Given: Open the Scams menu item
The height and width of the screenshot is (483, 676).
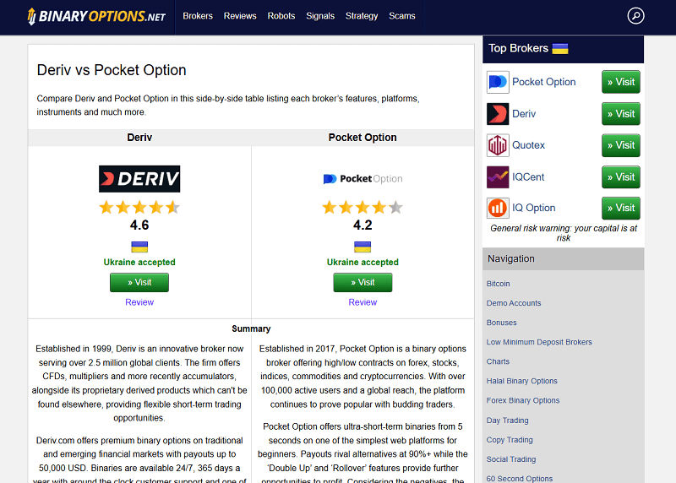Looking at the screenshot, I should point(402,16).
